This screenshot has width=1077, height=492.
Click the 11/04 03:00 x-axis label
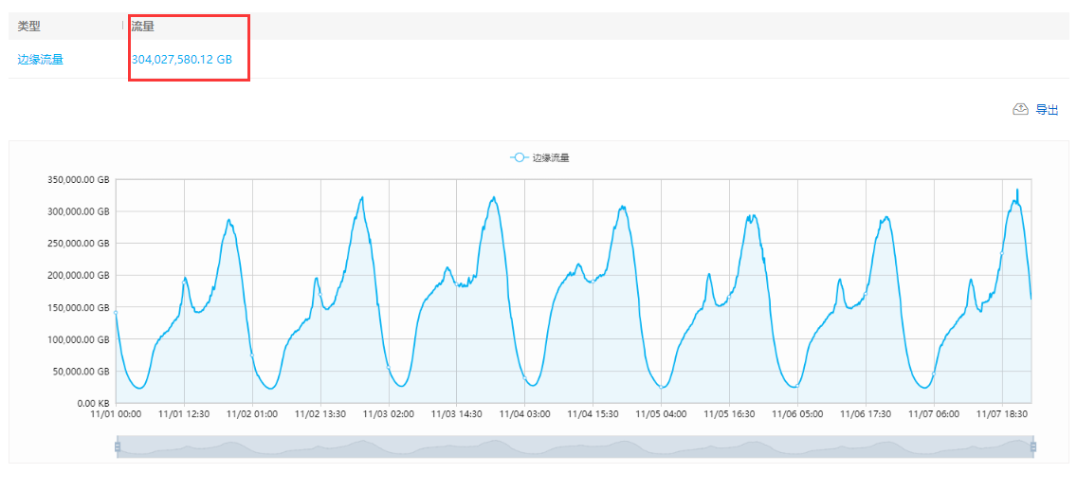525,414
